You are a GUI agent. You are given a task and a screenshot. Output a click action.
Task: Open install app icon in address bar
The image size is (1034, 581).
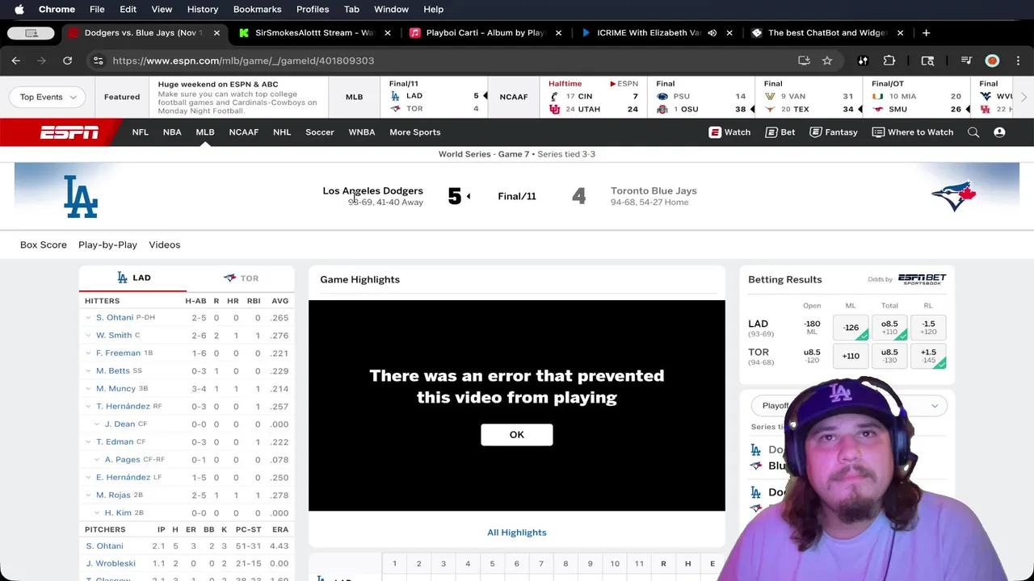click(804, 61)
